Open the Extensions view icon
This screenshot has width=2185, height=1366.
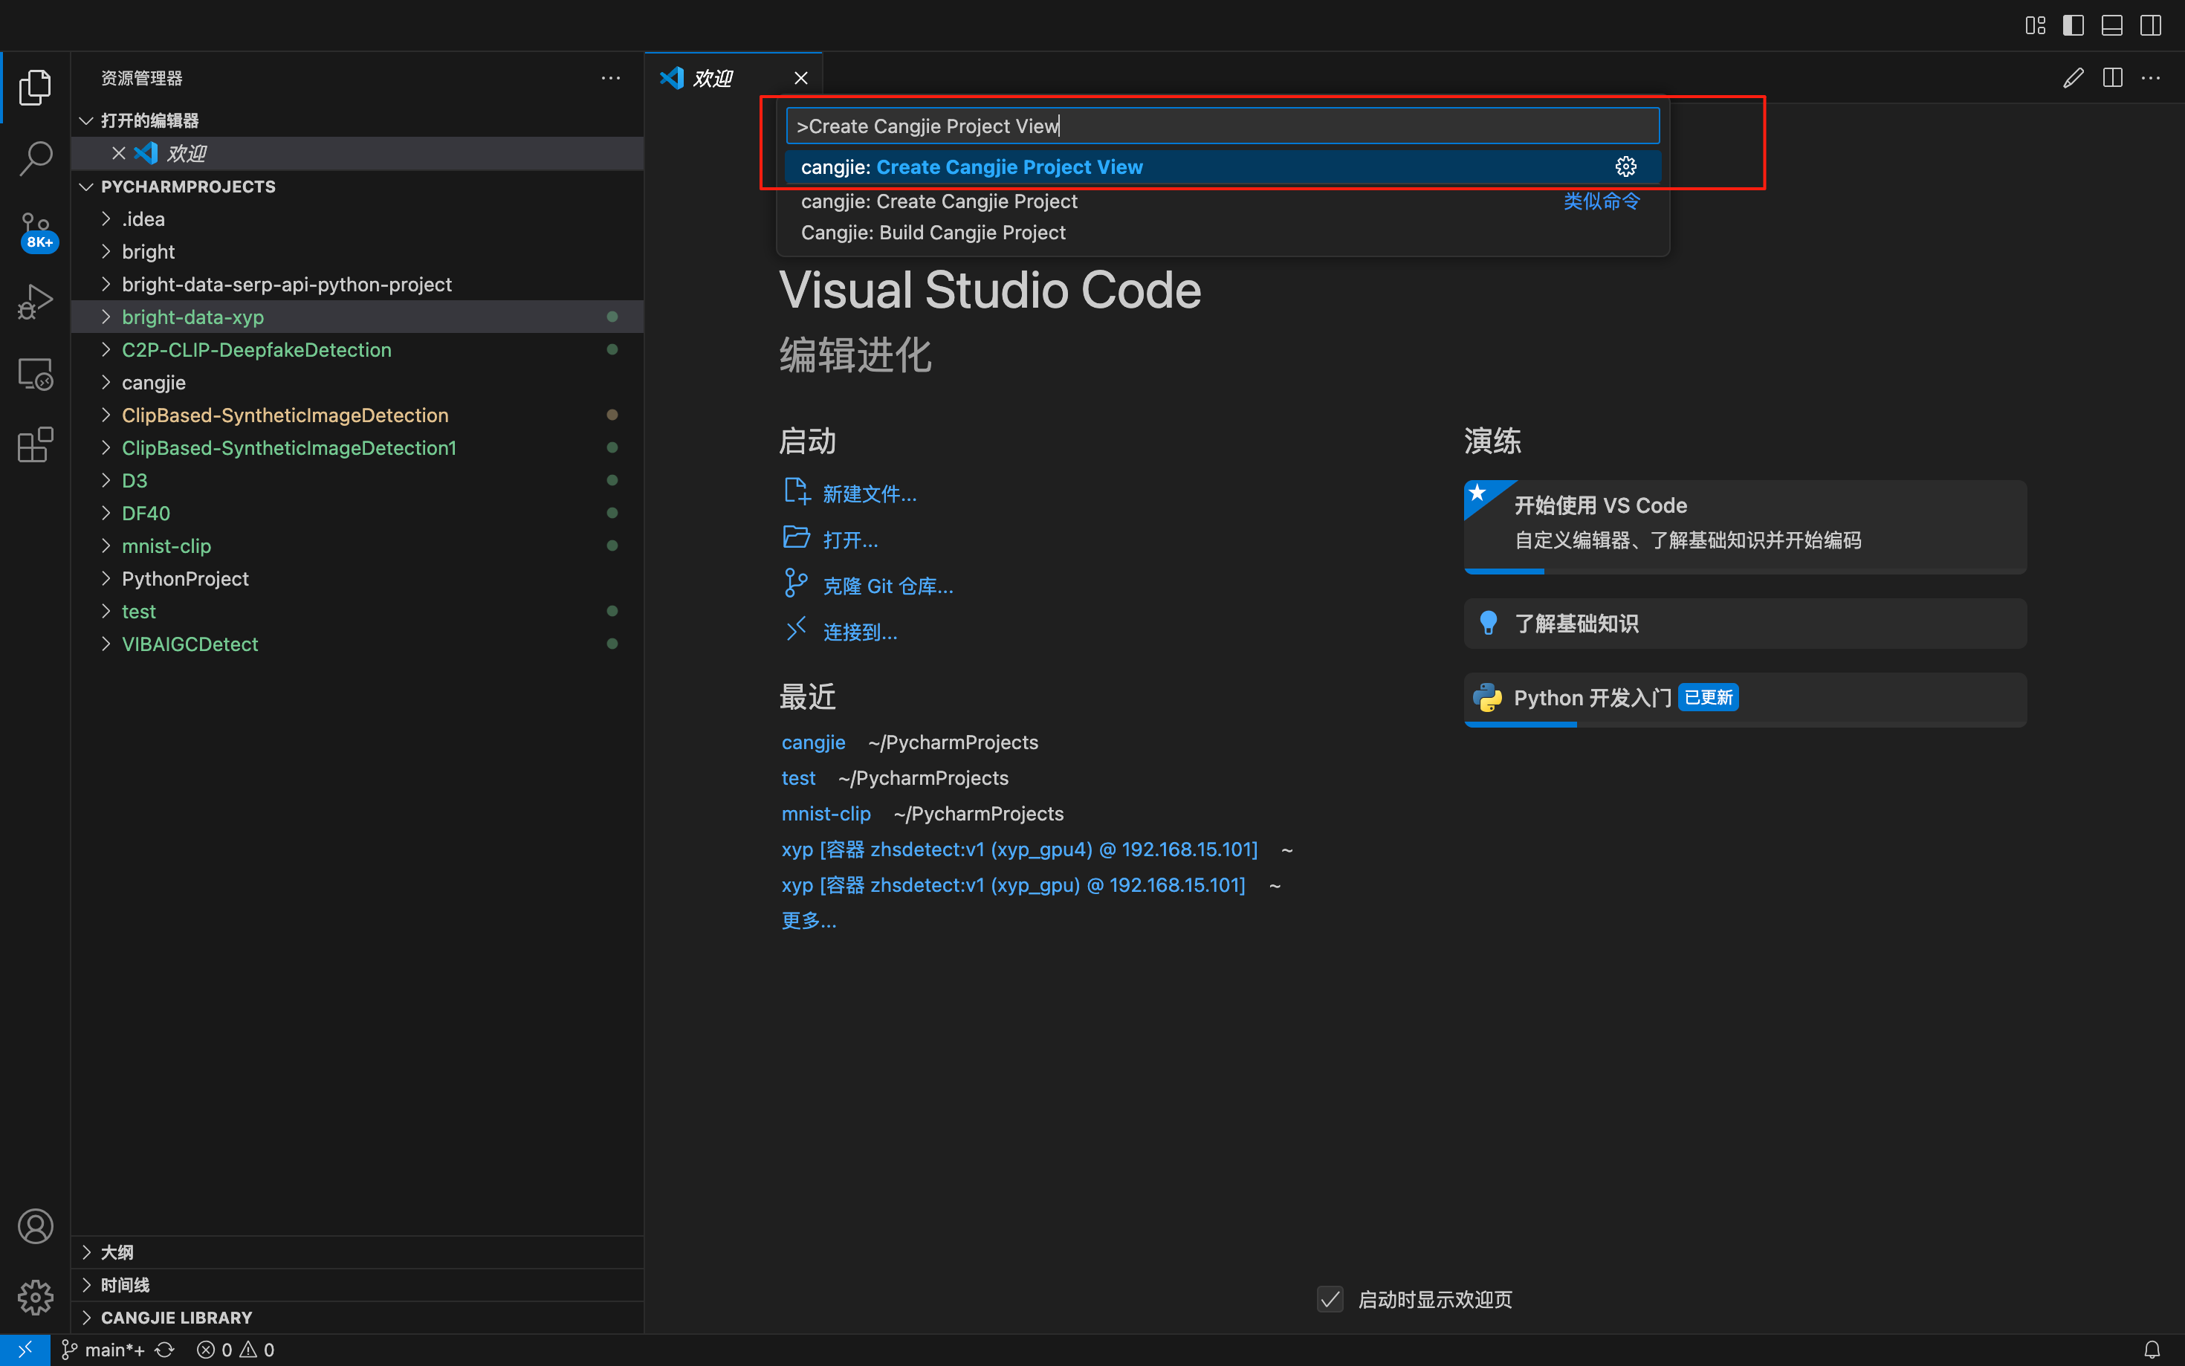[x=35, y=444]
